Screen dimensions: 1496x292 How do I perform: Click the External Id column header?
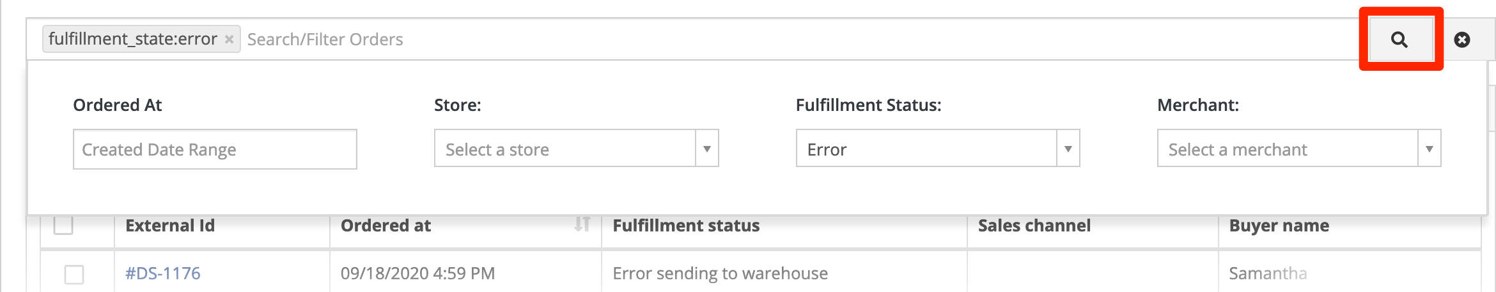pyautogui.click(x=170, y=226)
